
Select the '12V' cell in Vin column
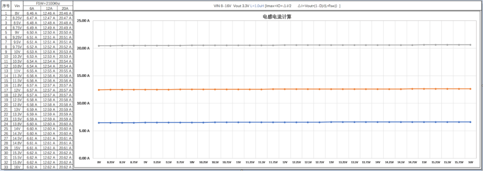click(x=17, y=90)
